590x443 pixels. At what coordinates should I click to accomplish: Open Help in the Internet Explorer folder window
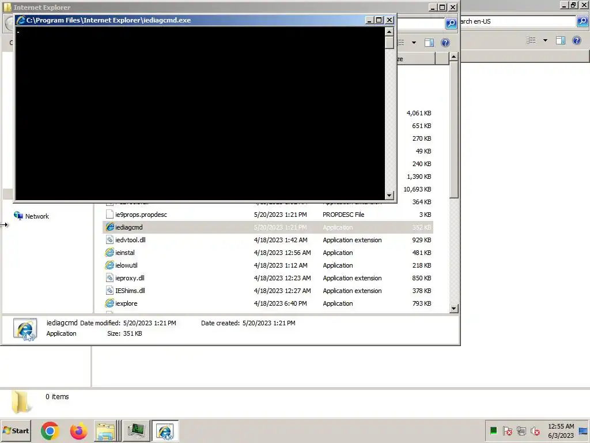point(445,43)
